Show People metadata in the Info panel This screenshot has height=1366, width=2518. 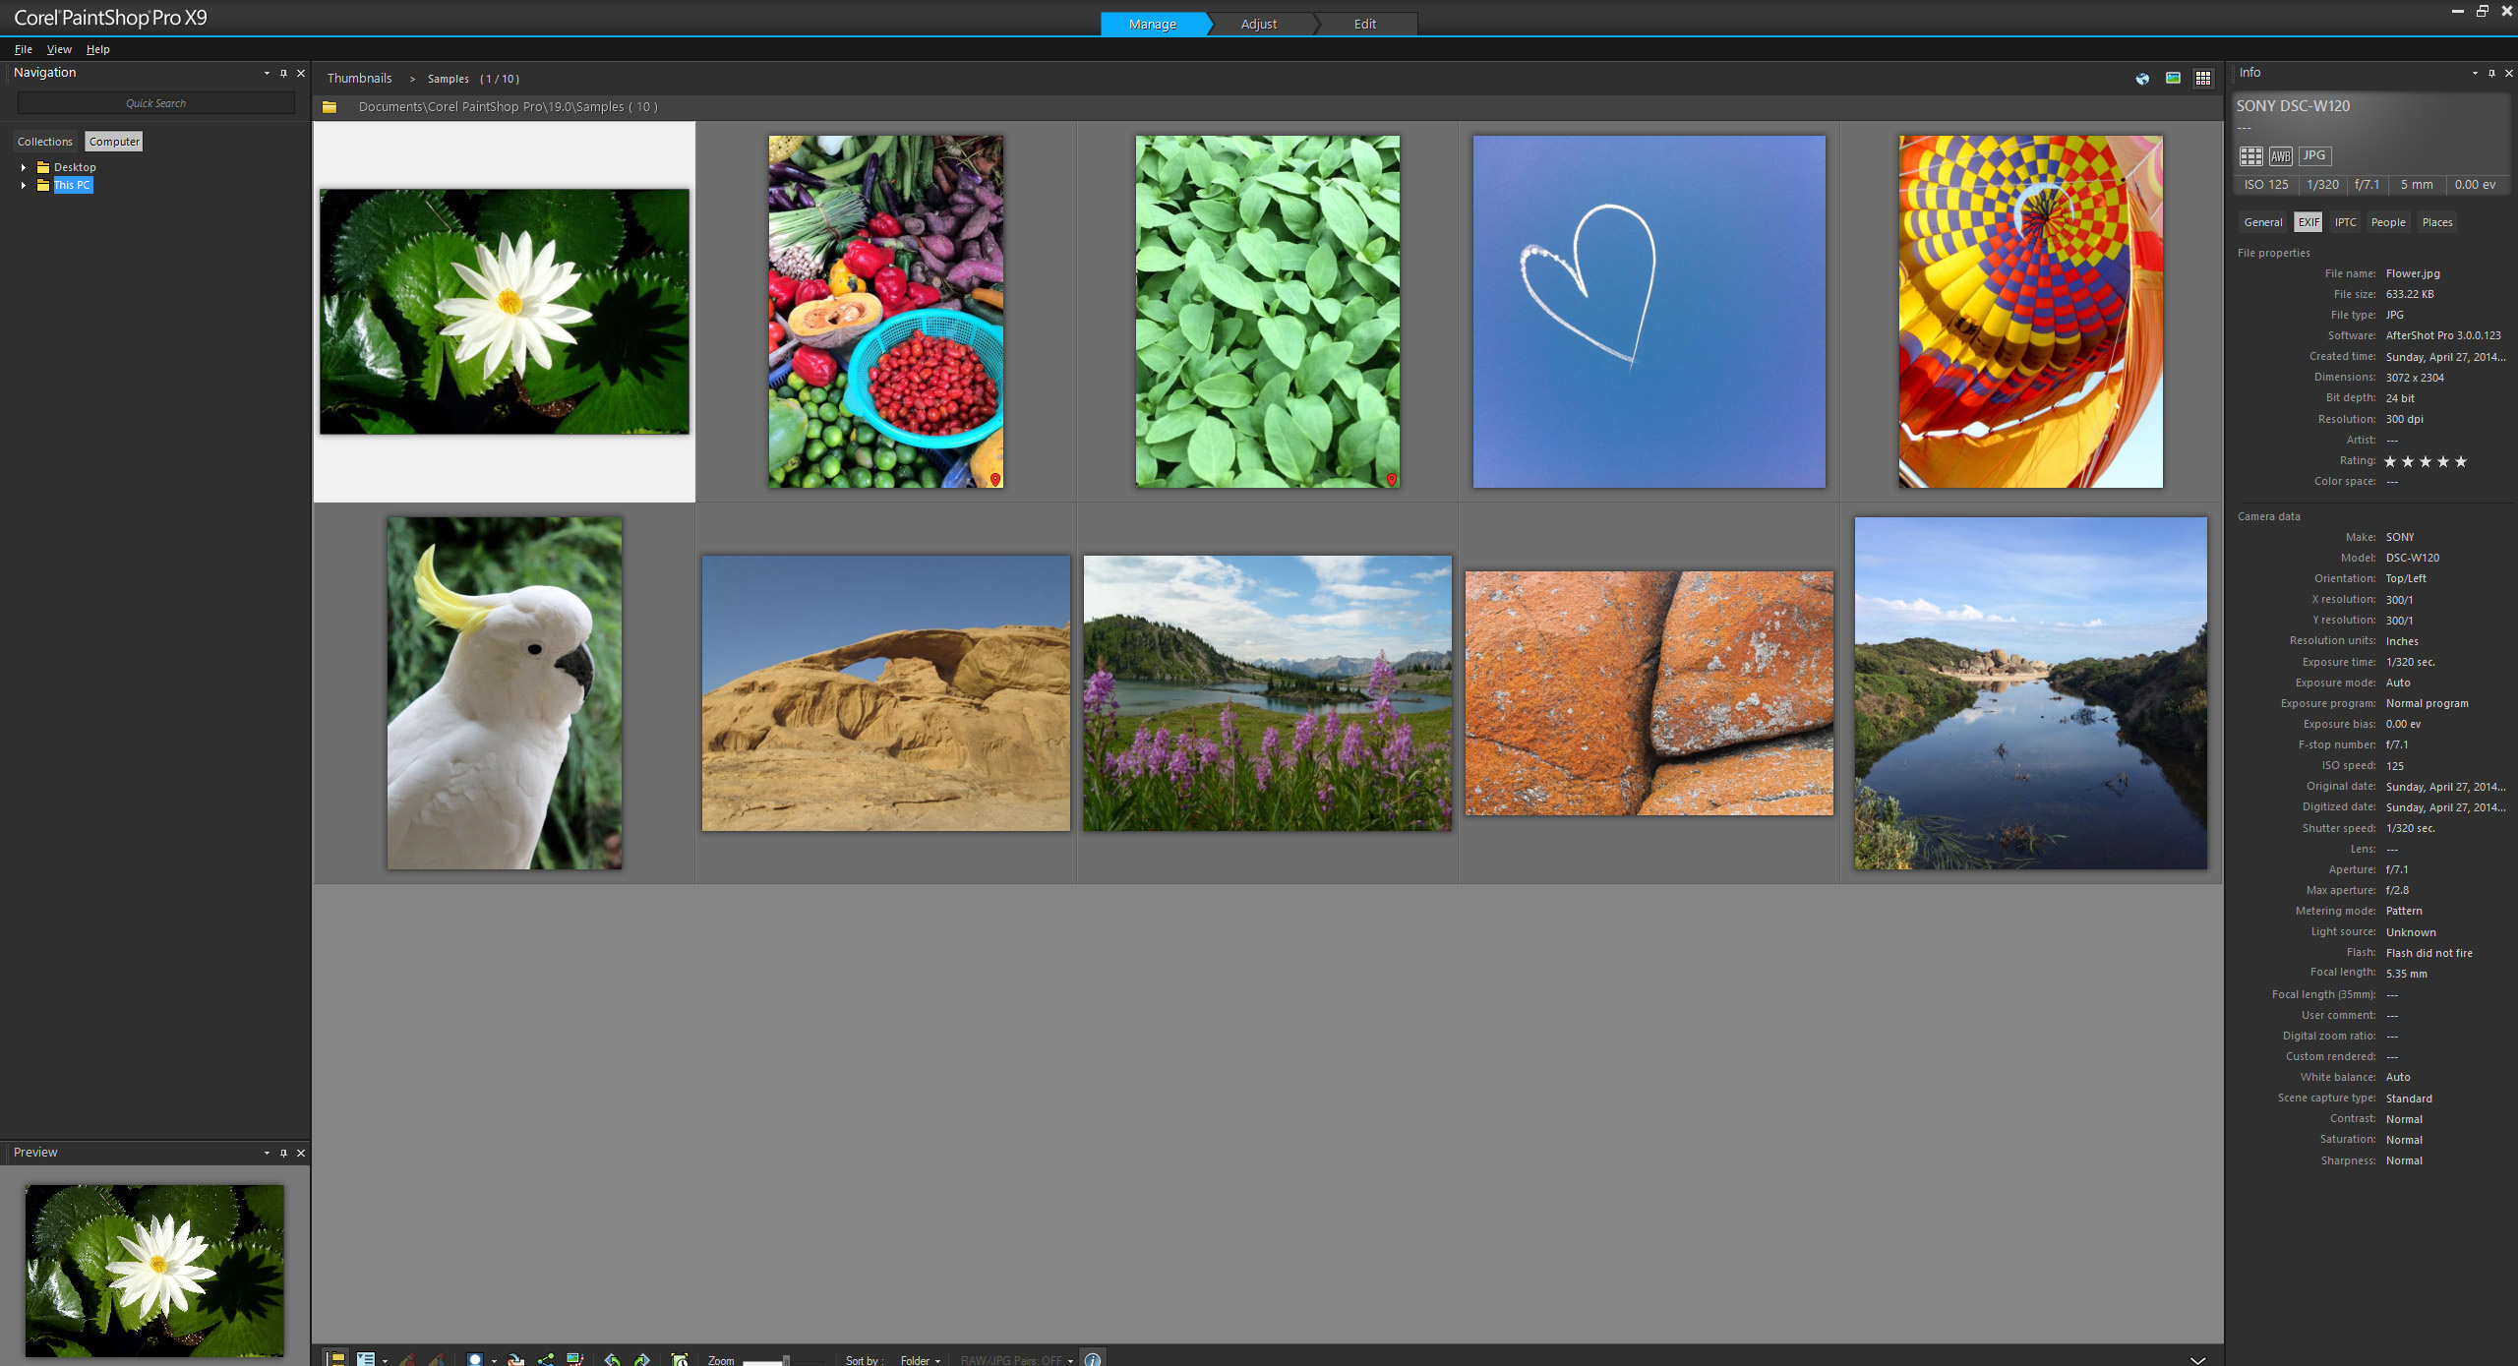tap(2388, 222)
